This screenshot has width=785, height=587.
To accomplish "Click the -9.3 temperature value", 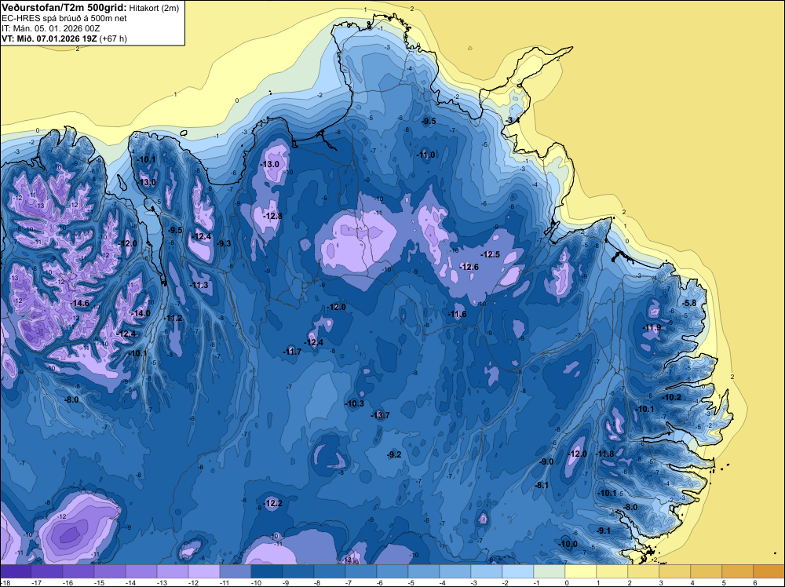I will pos(224,244).
